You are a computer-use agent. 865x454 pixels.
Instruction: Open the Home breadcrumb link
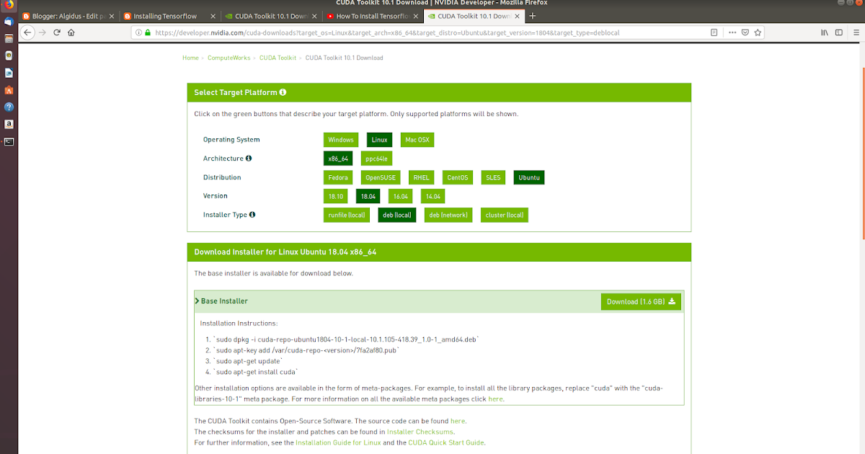pos(190,58)
